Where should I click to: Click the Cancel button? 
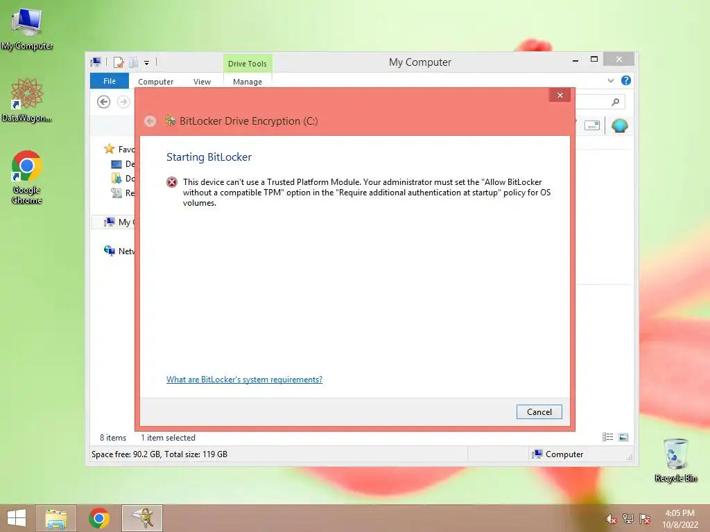click(x=539, y=411)
